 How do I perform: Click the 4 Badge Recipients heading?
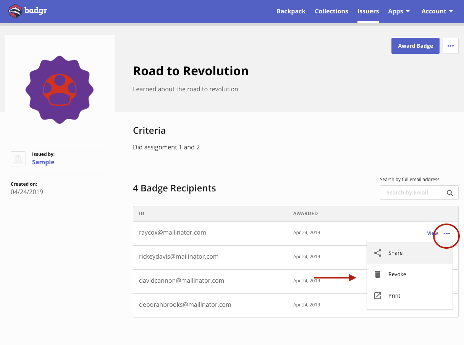coord(175,188)
